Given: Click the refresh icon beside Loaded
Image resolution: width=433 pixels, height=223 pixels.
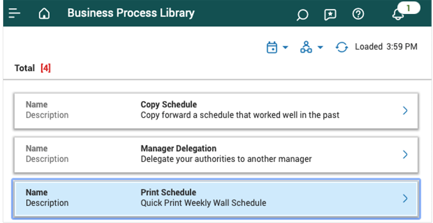Looking at the screenshot, I should [x=342, y=47].
